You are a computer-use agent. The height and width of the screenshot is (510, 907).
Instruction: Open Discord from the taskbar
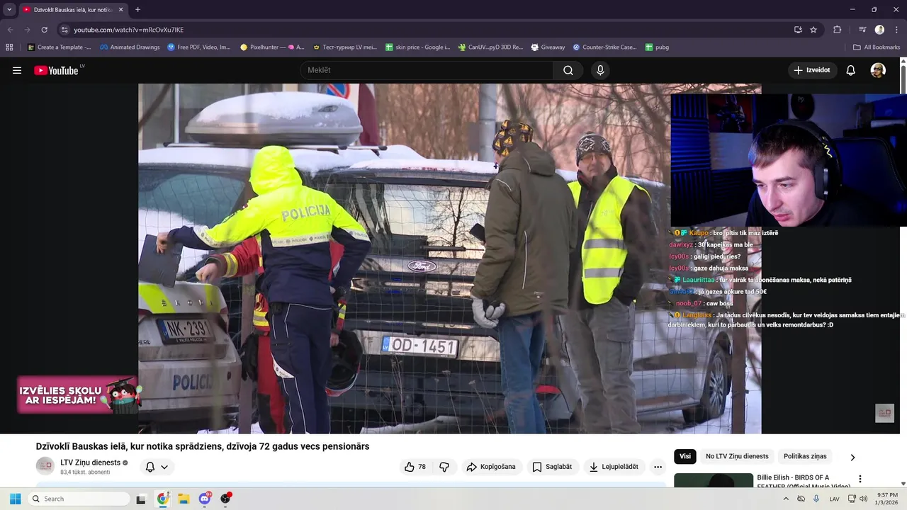(x=205, y=499)
